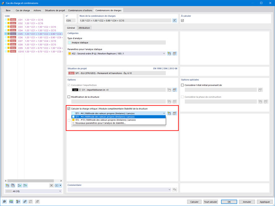Open the Commentaire dropdown
Image resolution: width=275 pixels, height=206 pixels.
pos(169,189)
